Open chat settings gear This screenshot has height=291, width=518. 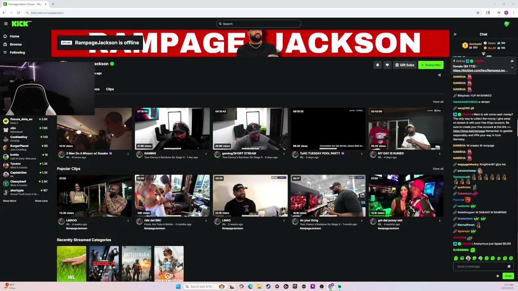coord(498,276)
